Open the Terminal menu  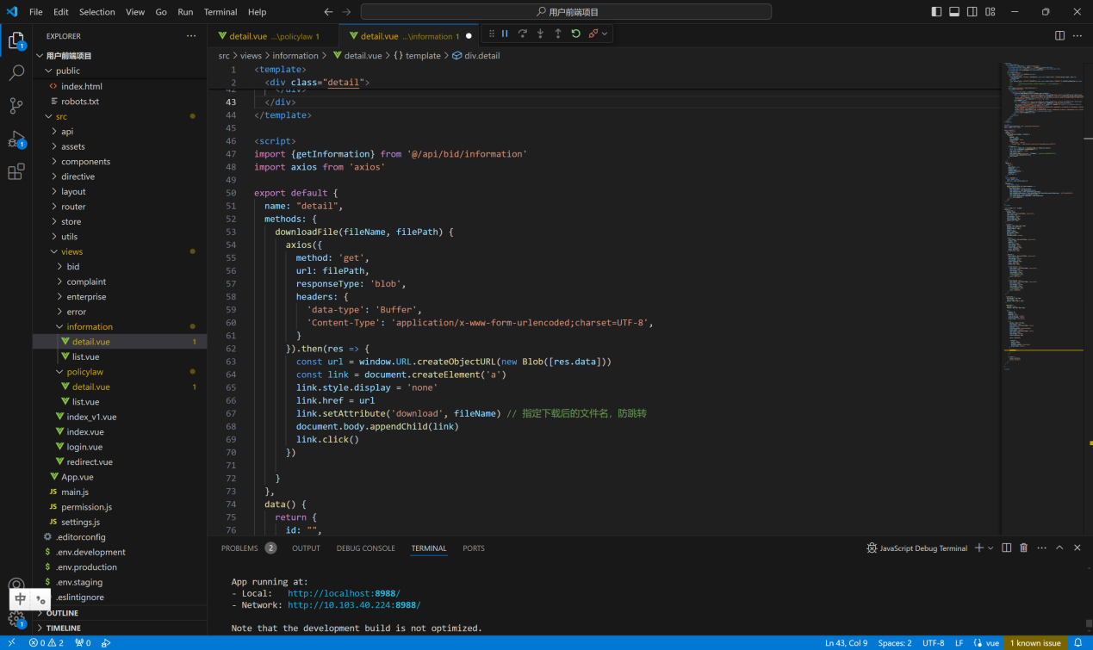click(220, 12)
